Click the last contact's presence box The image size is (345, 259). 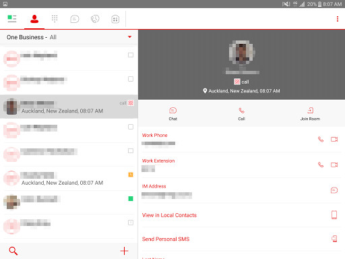coord(131,223)
